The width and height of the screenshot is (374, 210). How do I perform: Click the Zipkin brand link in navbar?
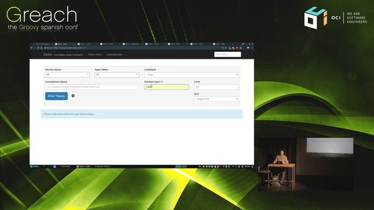point(47,54)
